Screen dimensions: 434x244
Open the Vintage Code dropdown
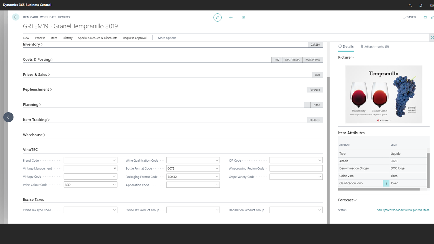coord(114,177)
